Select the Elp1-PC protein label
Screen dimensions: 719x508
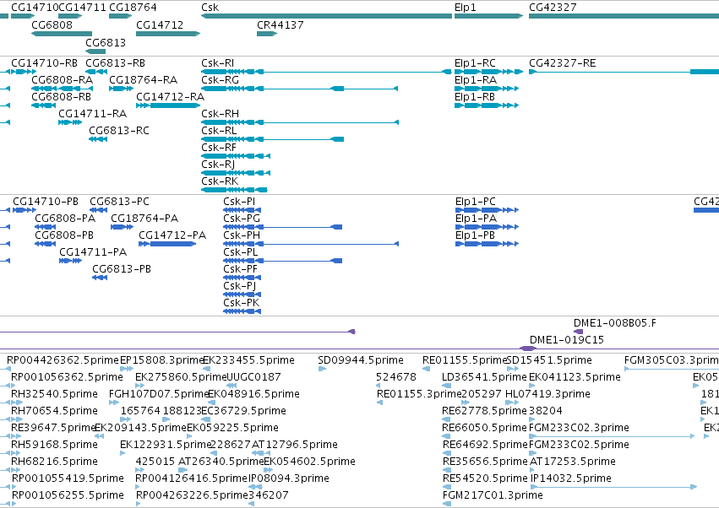(476, 202)
